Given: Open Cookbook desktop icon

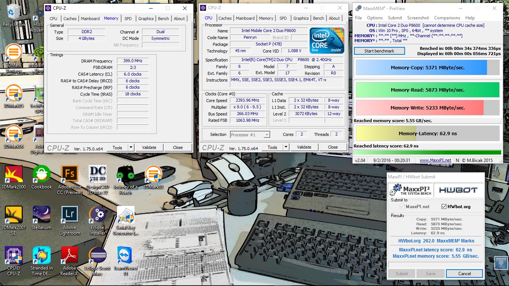Looking at the screenshot, I should point(42,178).
